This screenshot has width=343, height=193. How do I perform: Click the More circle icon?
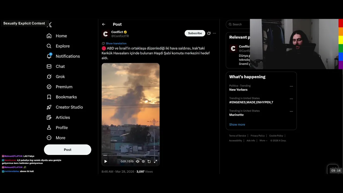(49, 138)
